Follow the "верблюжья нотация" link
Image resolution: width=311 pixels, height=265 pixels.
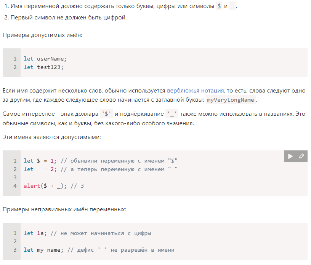196,91
